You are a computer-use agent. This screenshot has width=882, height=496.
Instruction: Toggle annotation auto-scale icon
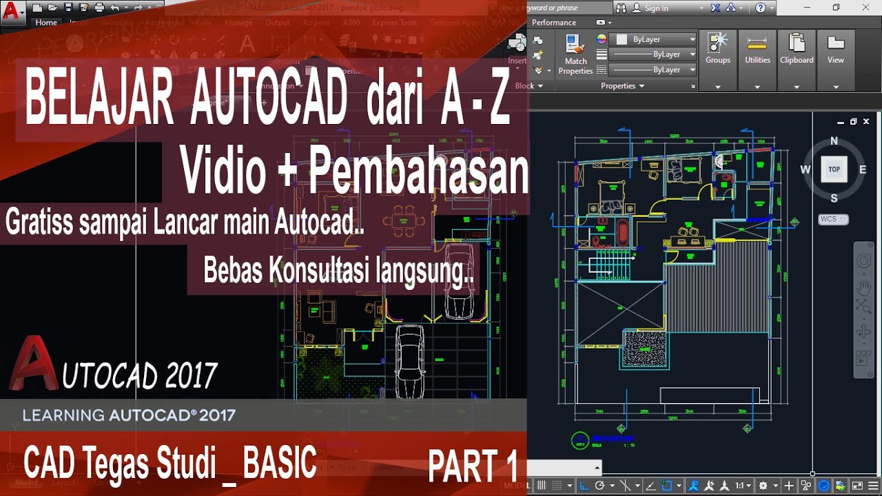(x=708, y=486)
